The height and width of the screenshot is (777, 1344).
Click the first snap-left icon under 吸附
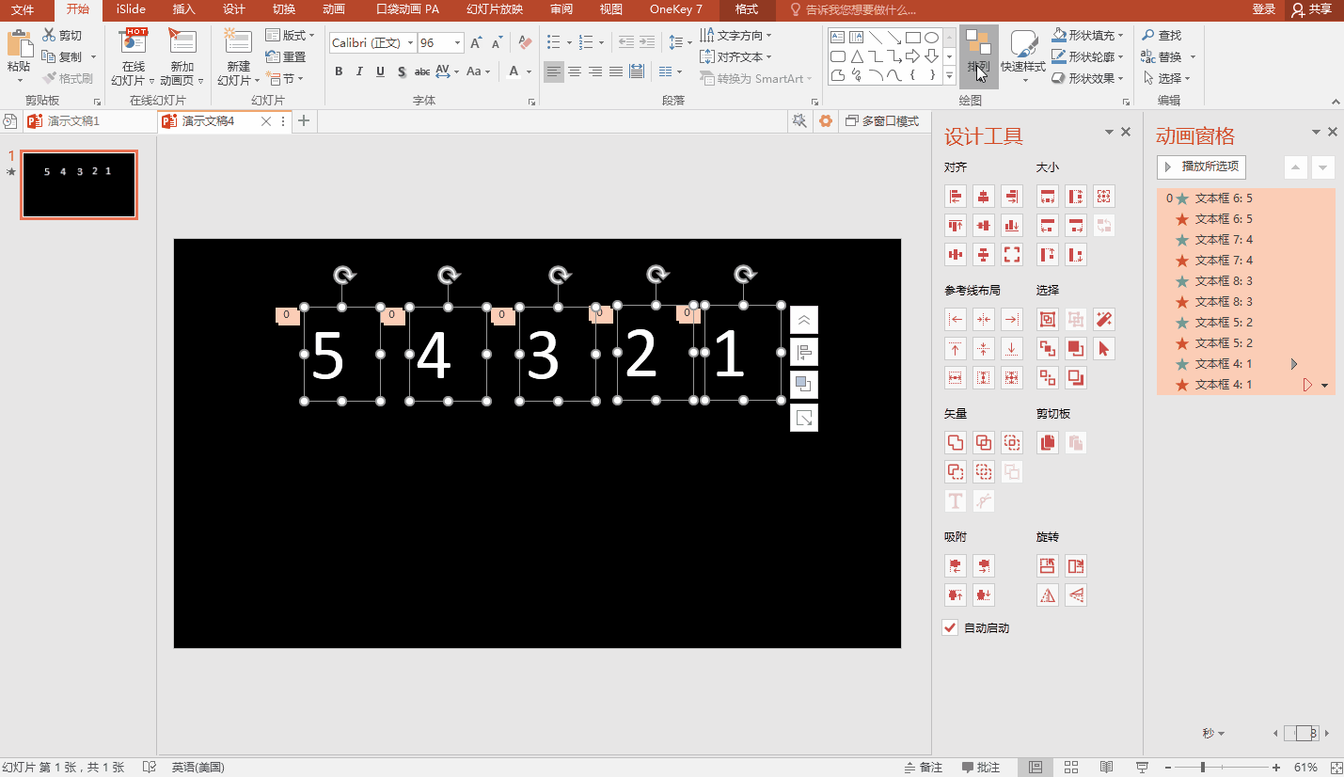click(x=956, y=565)
